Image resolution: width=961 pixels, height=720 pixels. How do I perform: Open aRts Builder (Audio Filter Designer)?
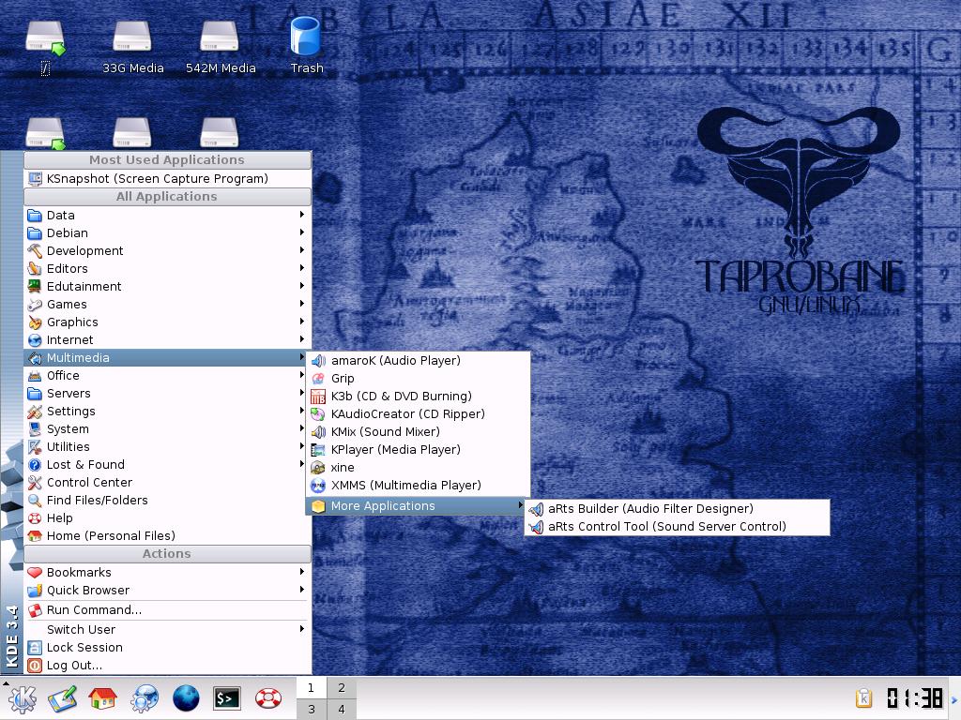click(677, 509)
